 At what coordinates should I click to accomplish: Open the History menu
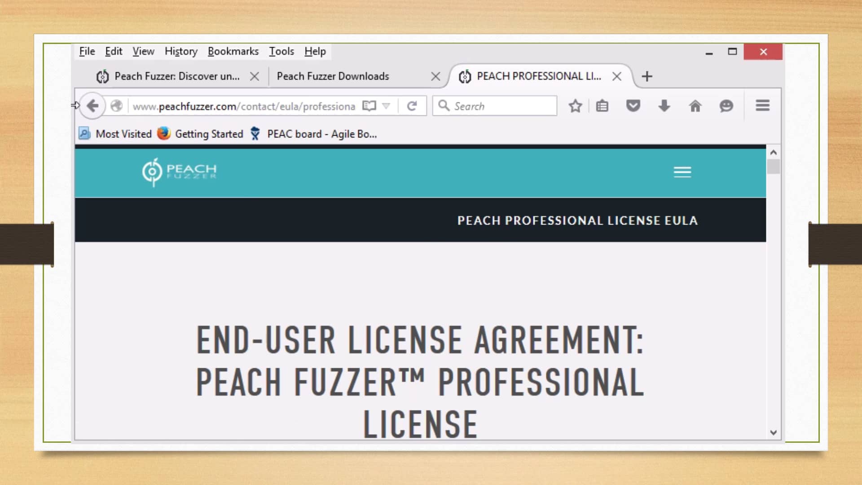(180, 51)
